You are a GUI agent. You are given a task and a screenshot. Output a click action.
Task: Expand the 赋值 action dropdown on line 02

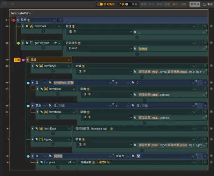click(194, 27)
